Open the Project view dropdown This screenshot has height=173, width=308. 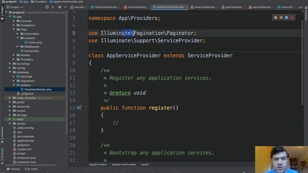[15, 7]
